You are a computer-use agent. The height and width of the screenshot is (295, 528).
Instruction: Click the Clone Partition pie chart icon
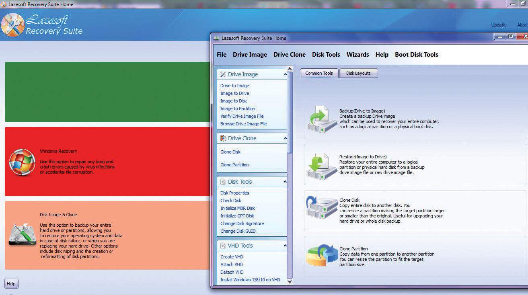coord(322,256)
